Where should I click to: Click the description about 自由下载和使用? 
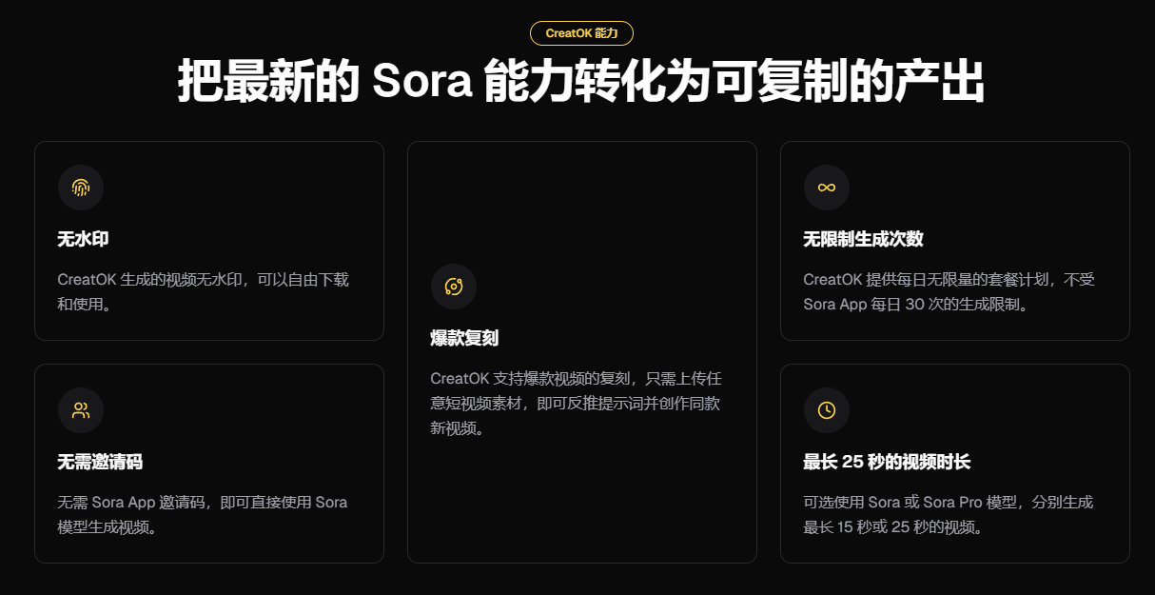tap(203, 292)
